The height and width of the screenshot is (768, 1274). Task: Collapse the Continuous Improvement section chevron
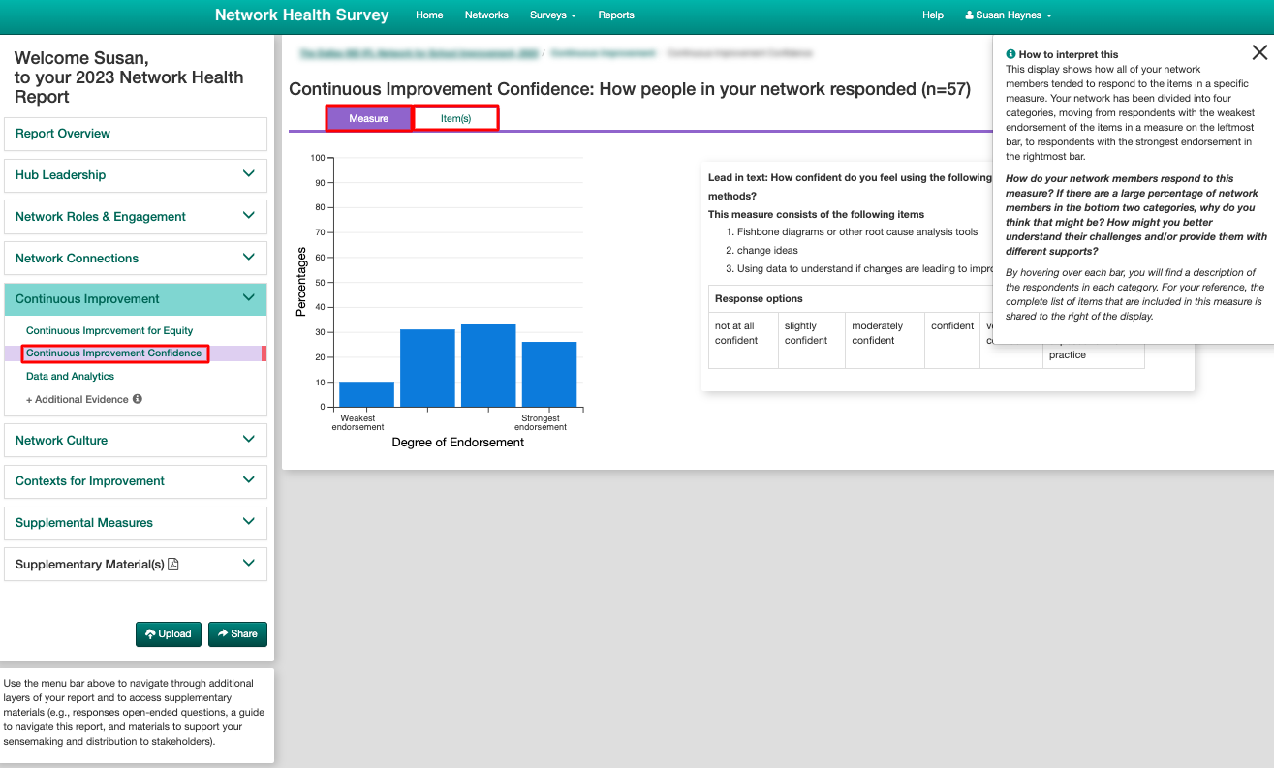[249, 298]
